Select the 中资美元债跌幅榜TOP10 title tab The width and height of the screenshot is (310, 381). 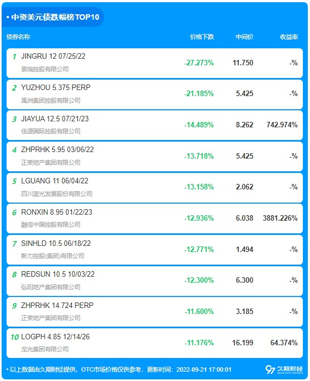point(53,17)
